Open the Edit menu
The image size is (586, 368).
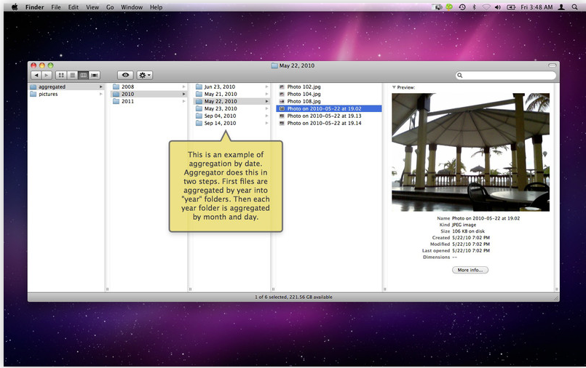pyautogui.click(x=74, y=7)
